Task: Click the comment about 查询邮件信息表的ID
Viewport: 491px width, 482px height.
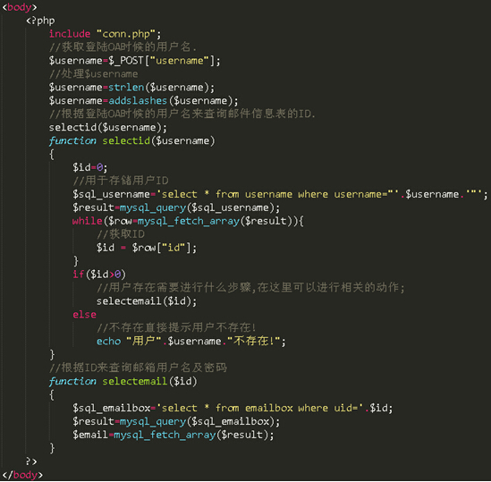Action: pos(182,114)
